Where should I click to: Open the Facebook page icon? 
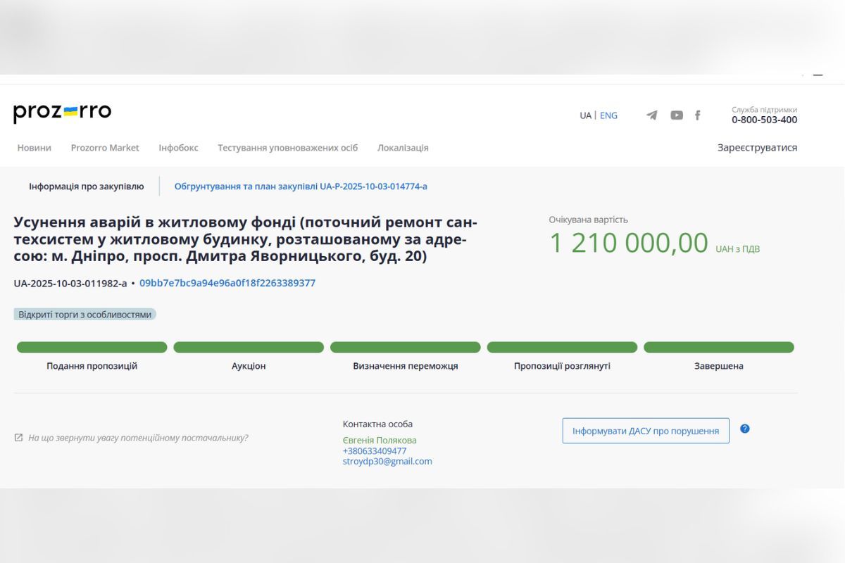click(x=698, y=115)
